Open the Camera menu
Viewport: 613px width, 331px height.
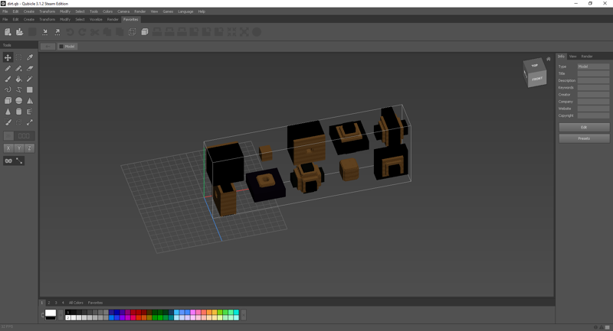[123, 11]
